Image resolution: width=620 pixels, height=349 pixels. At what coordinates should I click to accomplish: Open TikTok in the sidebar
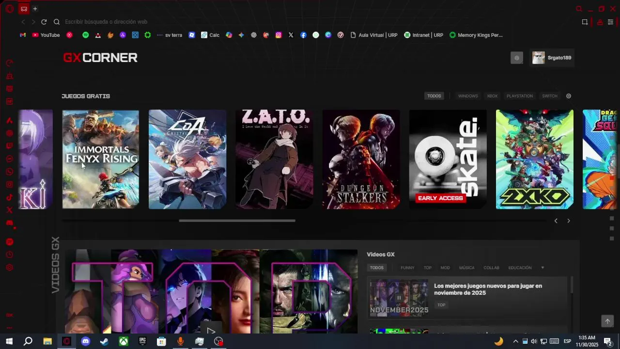(x=9, y=197)
